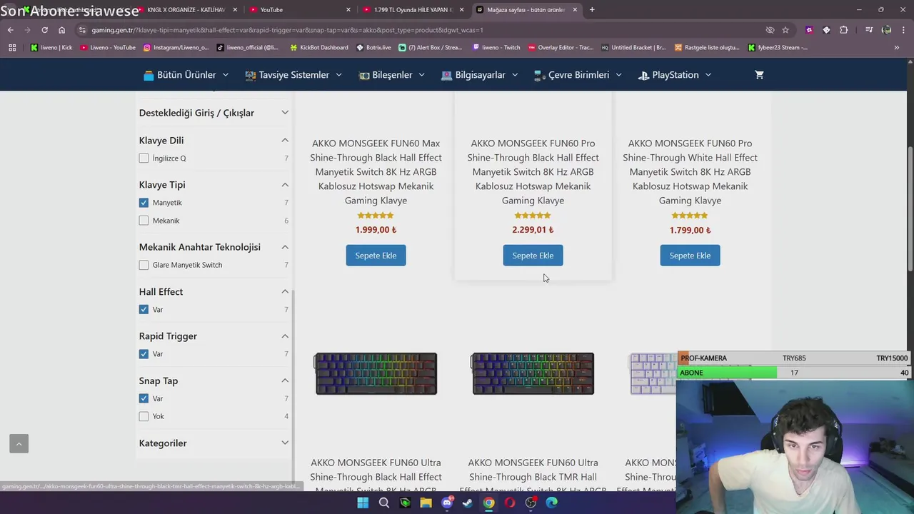
Task: Open Bütün Ürünler dropdown menu
Action: coord(186,75)
